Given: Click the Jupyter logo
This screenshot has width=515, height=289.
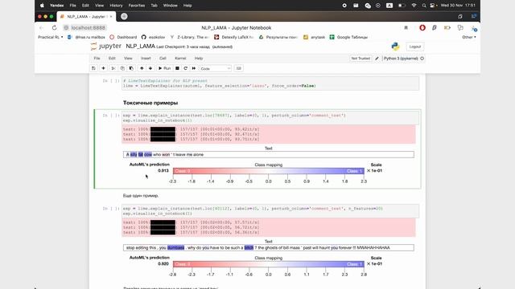Looking at the screenshot, I should pos(105,47).
